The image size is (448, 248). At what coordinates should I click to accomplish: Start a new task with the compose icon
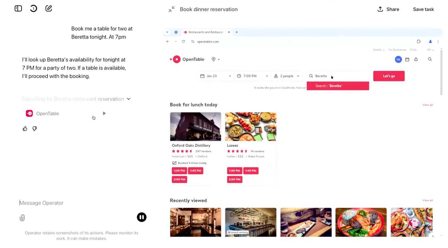pos(48,8)
